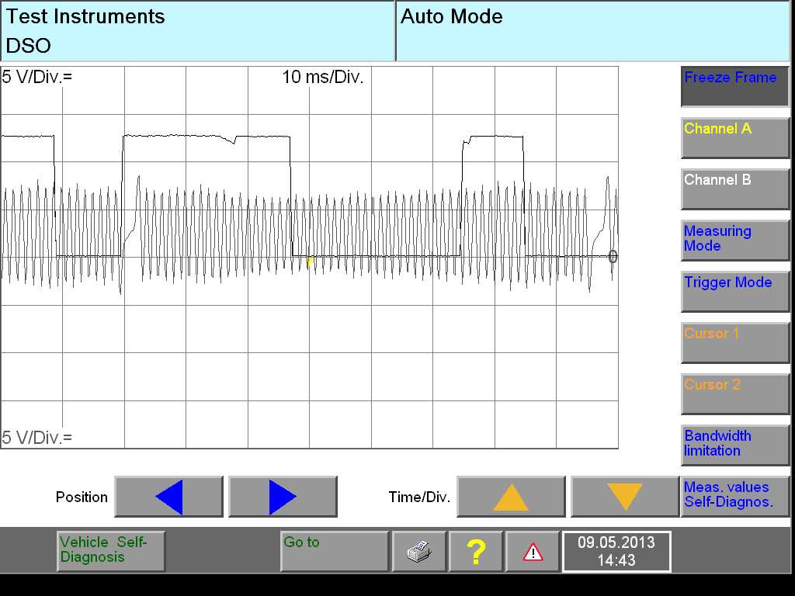Toggle Channel A display
The width and height of the screenshot is (795, 596).
[734, 137]
